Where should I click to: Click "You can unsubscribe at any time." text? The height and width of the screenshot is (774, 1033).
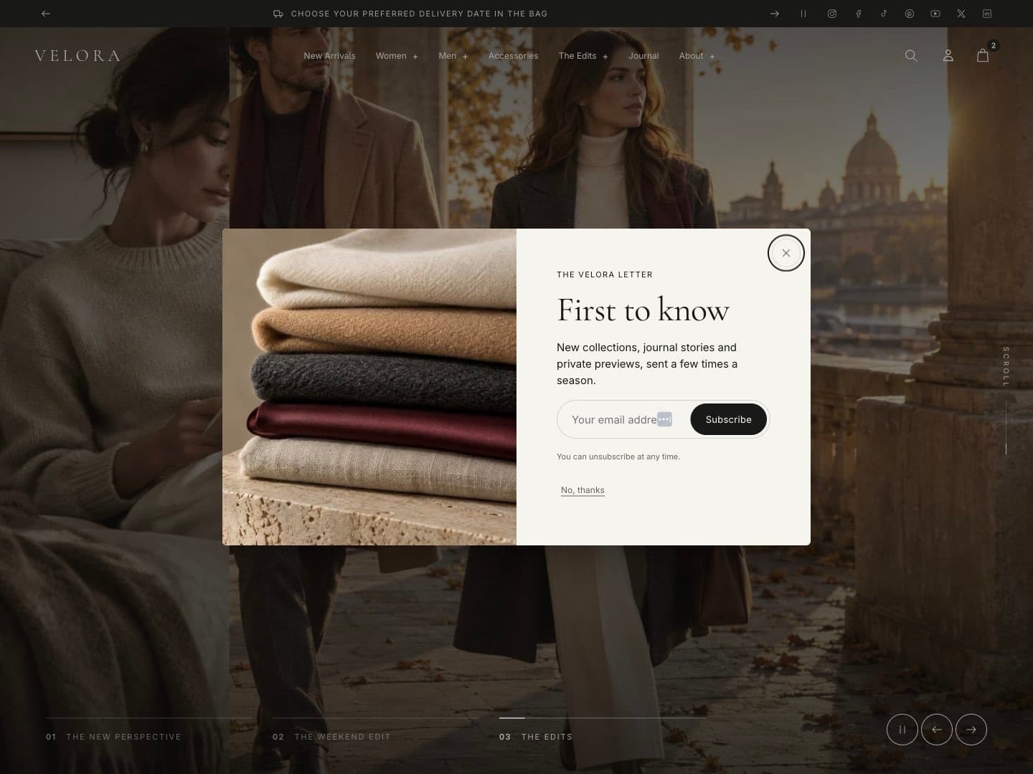tap(618, 457)
